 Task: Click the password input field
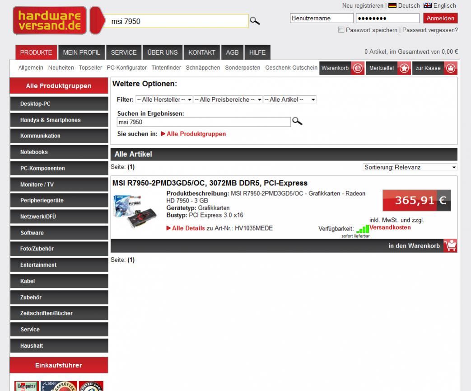coord(387,18)
